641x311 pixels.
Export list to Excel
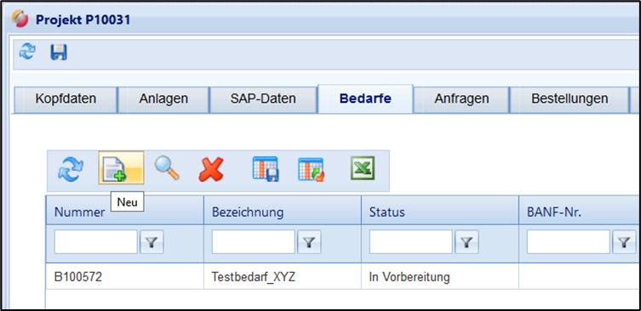363,168
